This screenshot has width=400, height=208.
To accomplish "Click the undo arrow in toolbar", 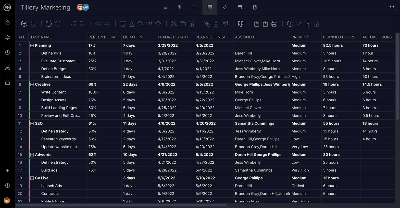I will [48, 24].
